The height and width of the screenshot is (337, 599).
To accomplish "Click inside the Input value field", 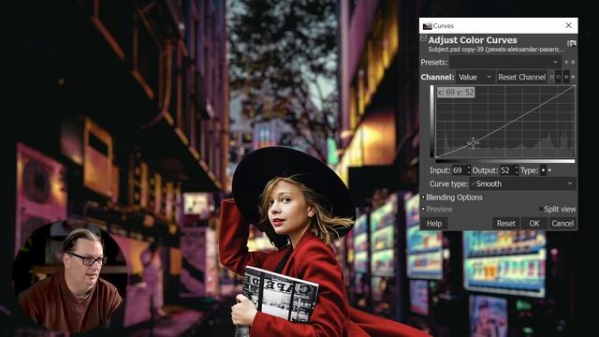I will [459, 170].
